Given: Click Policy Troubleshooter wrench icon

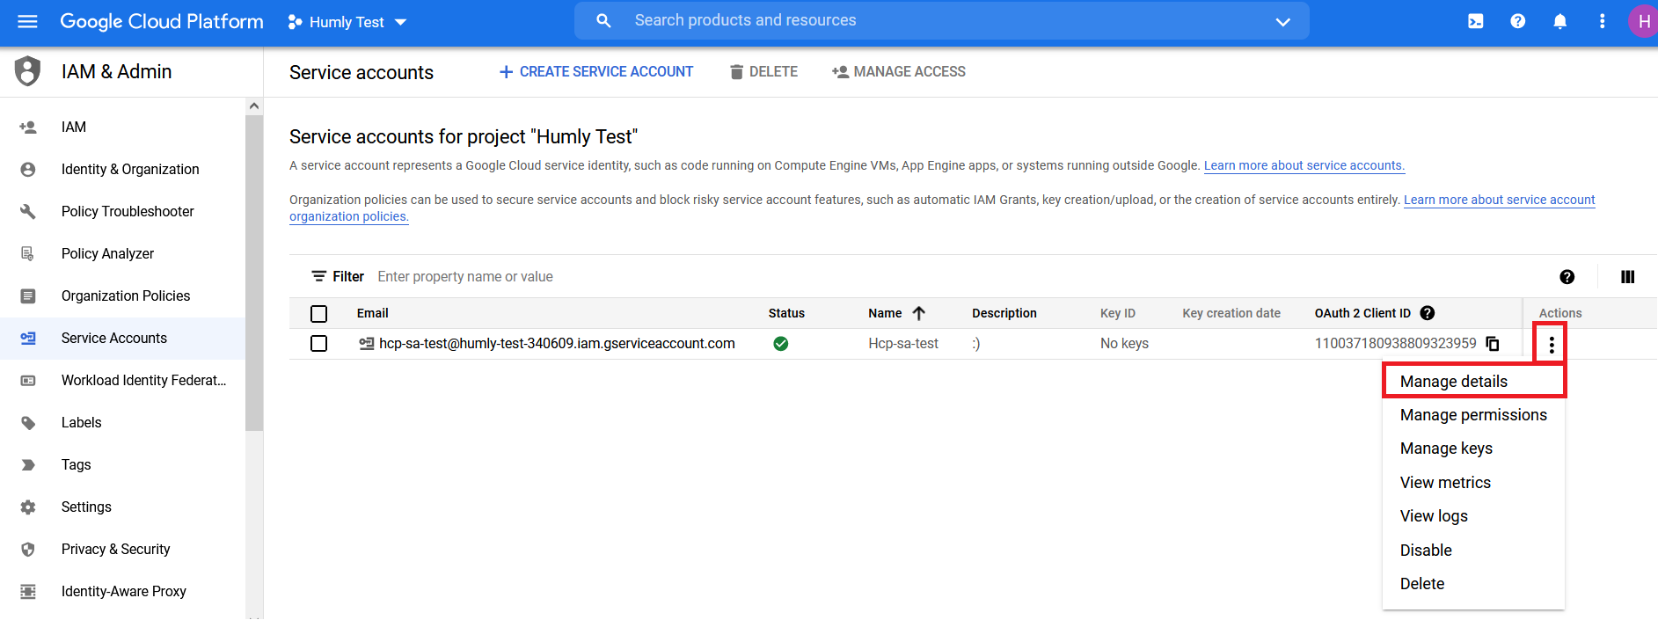Looking at the screenshot, I should tap(28, 212).
